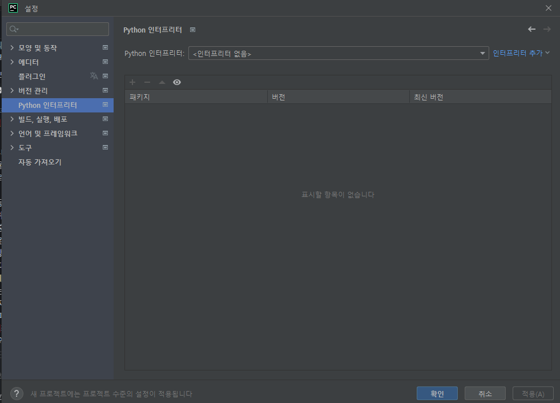Click the minus icon to uninstall package
This screenshot has height=403, width=560.
tap(147, 82)
